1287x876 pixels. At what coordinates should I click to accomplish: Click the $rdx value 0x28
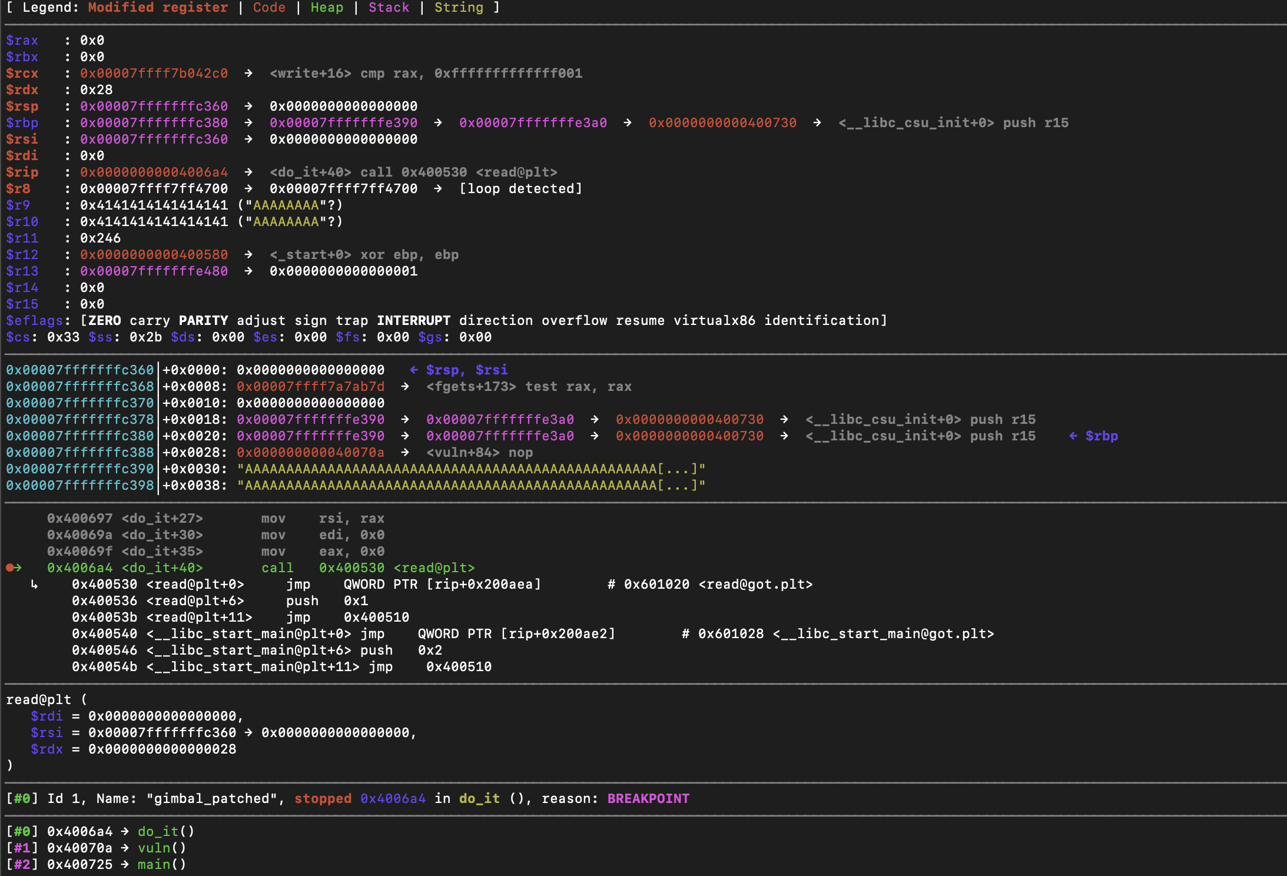coord(96,90)
